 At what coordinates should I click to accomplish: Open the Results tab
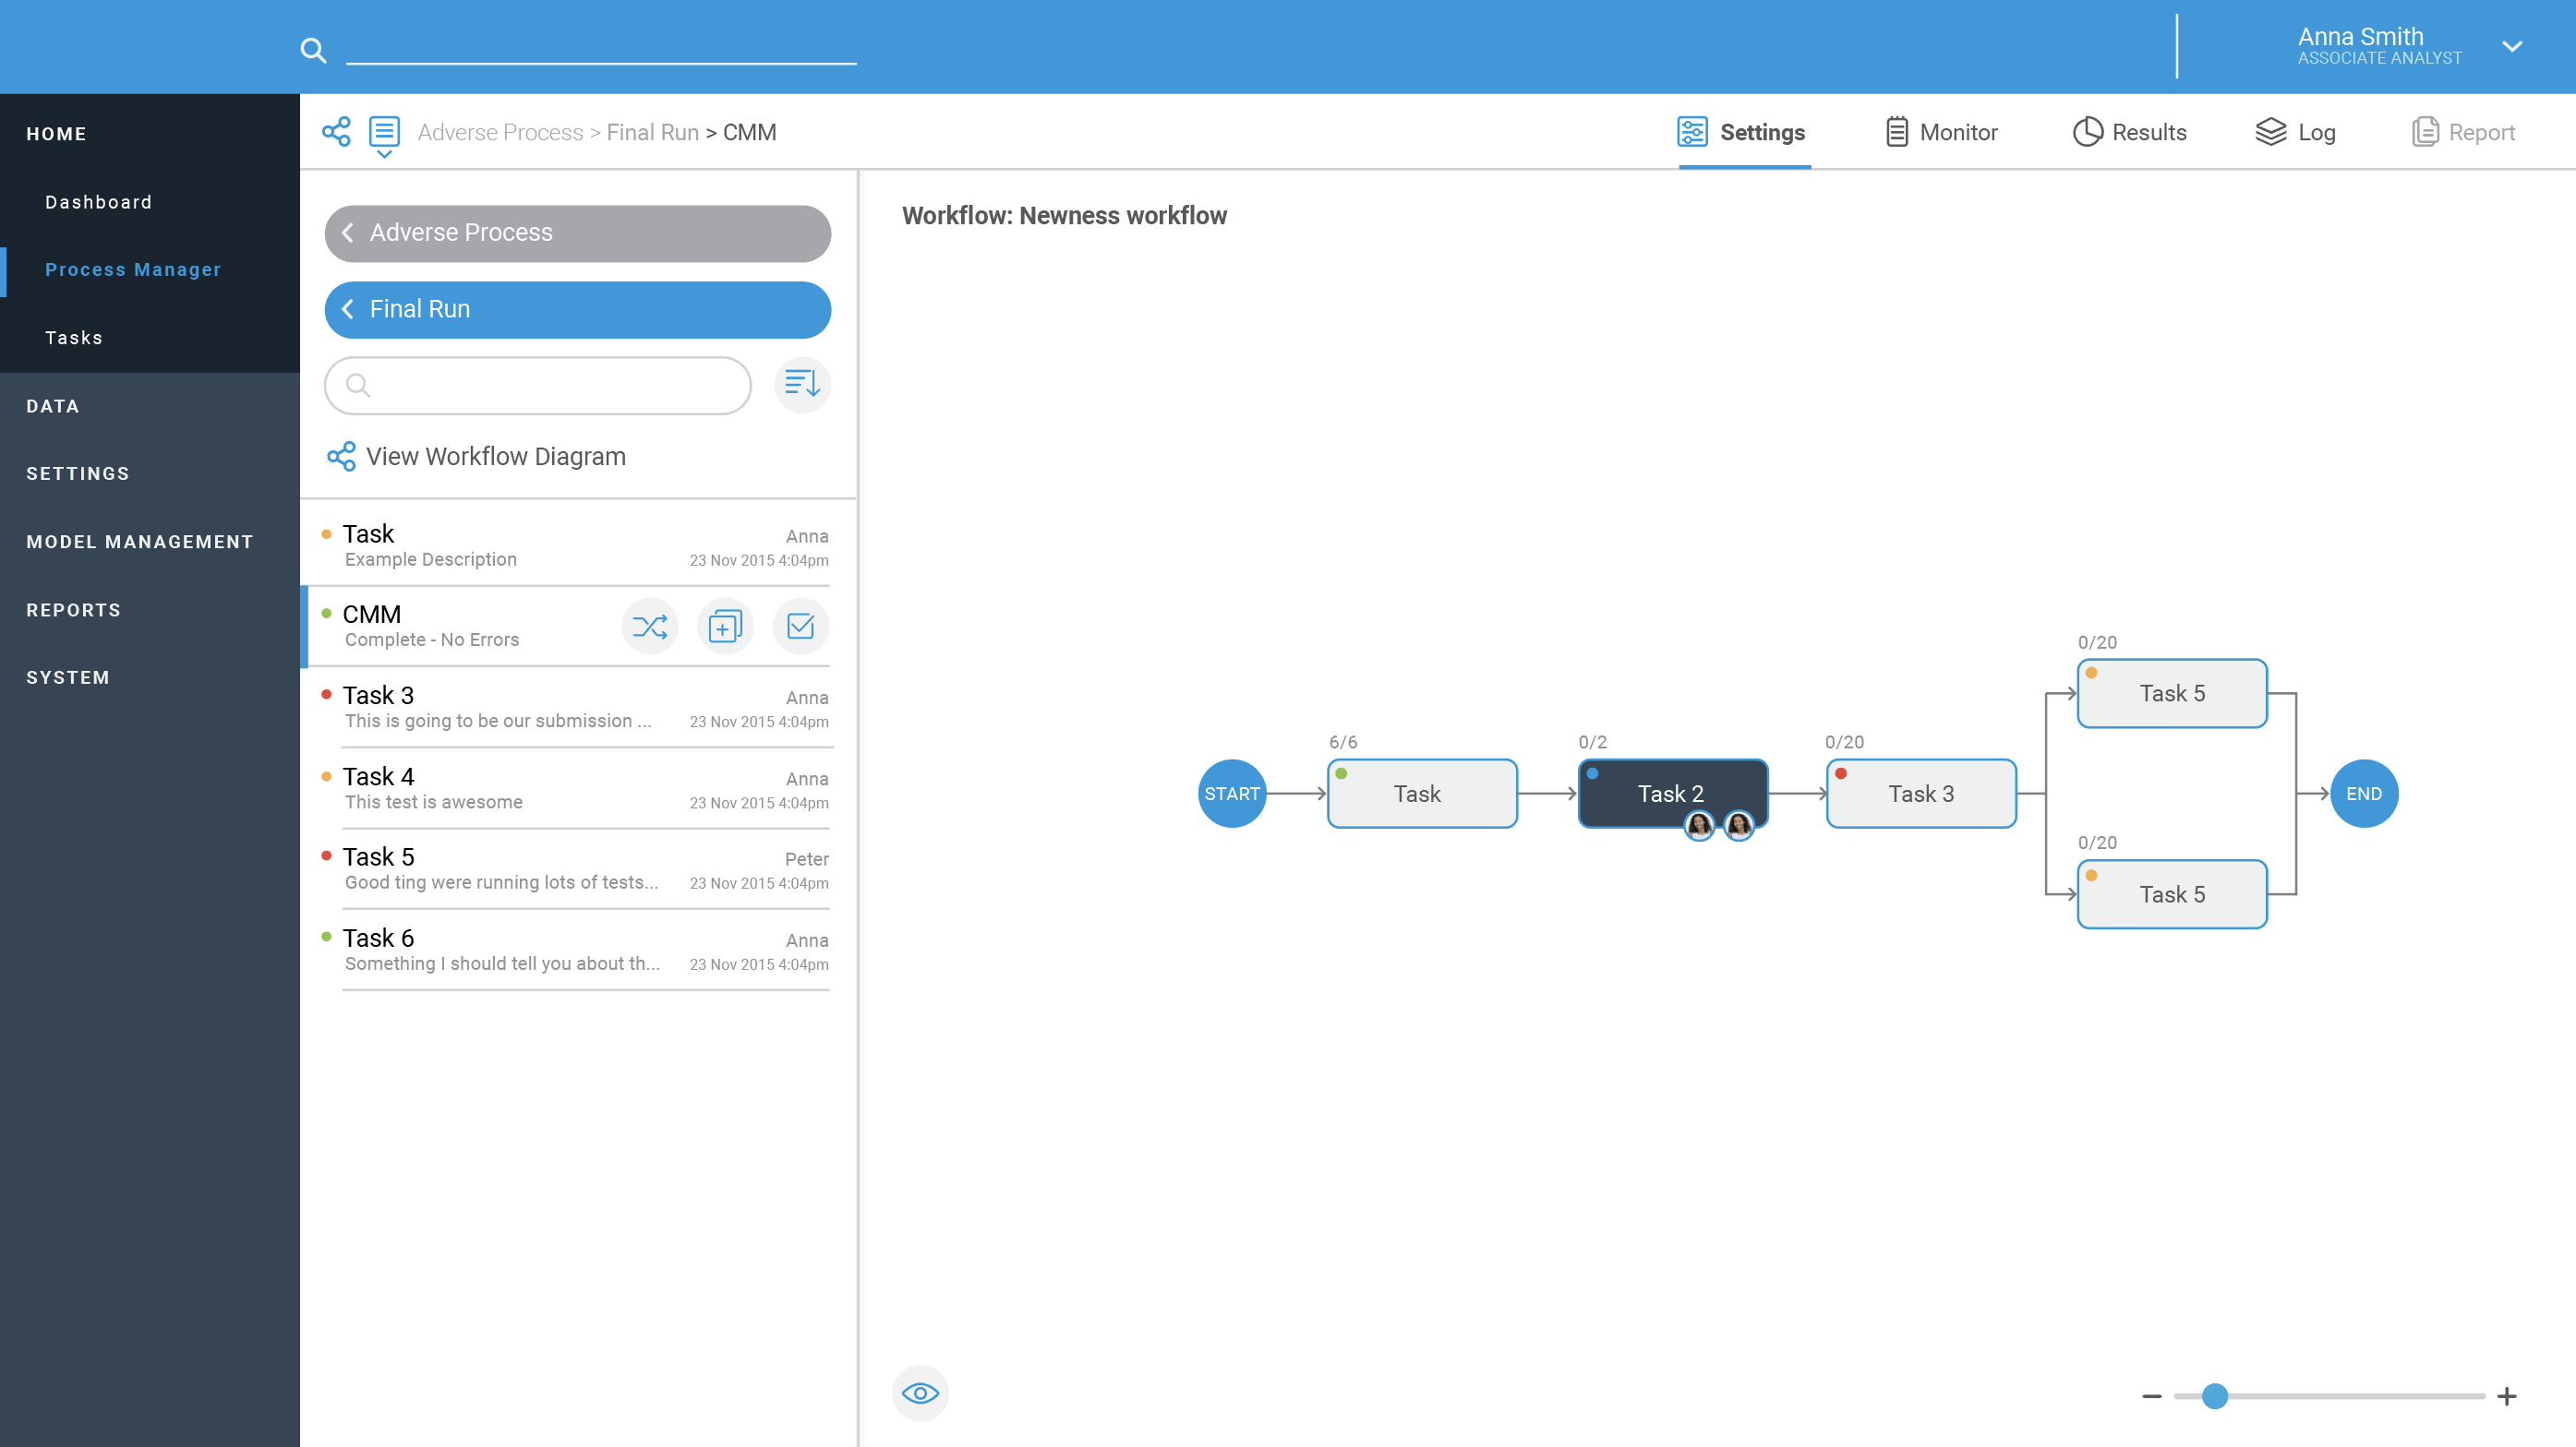tap(2130, 132)
